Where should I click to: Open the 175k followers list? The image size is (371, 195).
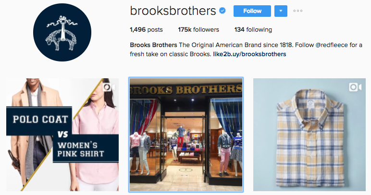[x=198, y=30]
